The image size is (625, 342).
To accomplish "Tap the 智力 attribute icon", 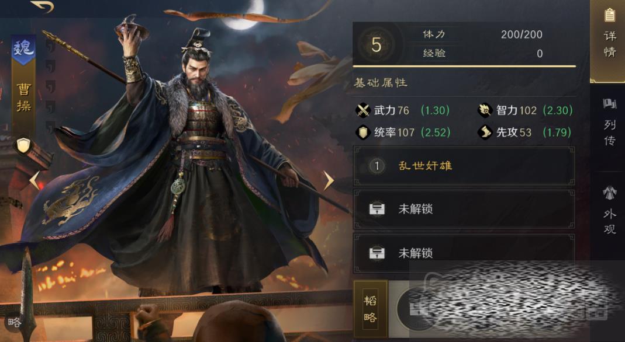I will pos(485,110).
